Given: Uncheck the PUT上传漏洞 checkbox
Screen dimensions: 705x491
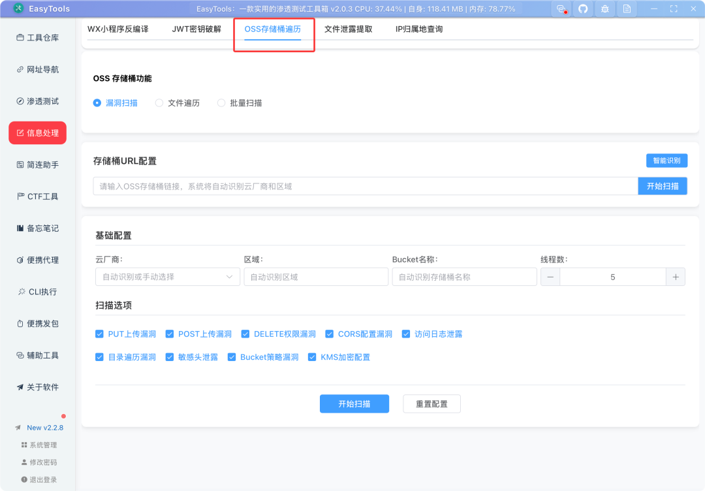Looking at the screenshot, I should [x=99, y=334].
